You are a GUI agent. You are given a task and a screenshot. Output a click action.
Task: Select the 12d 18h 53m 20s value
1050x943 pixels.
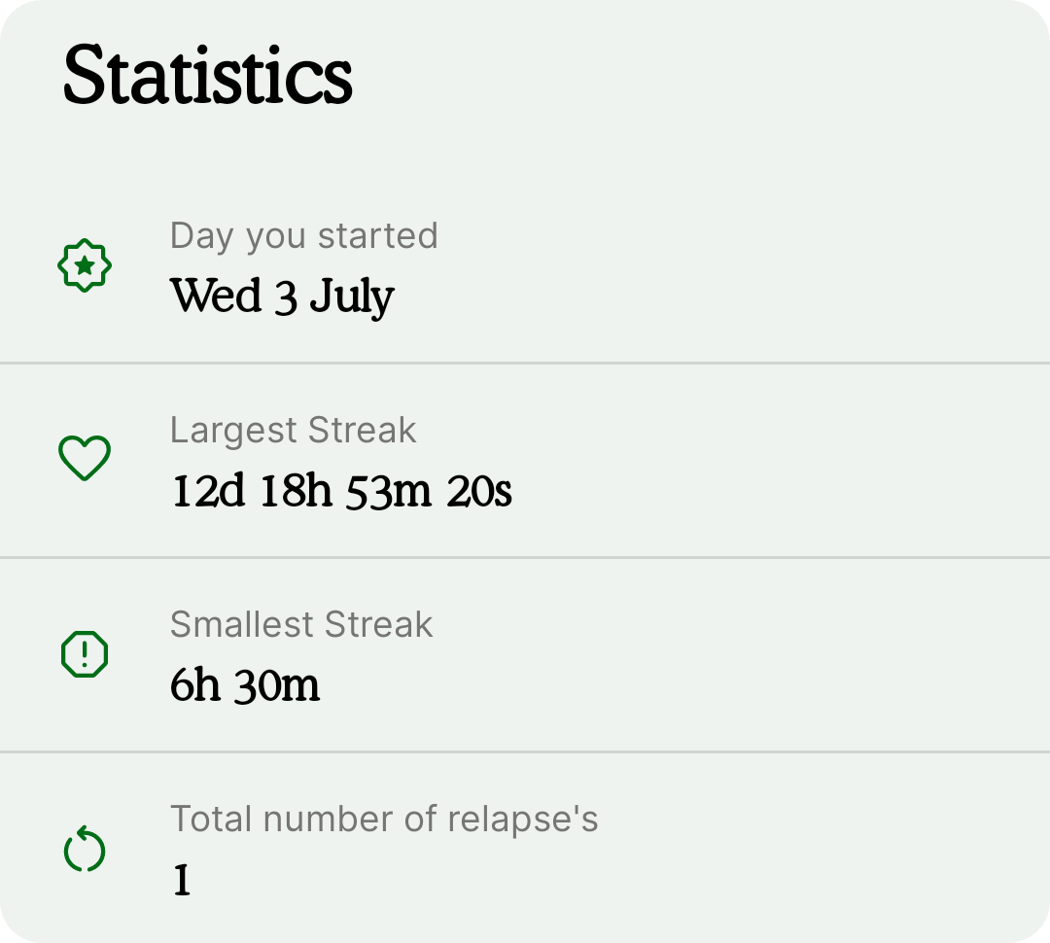341,491
